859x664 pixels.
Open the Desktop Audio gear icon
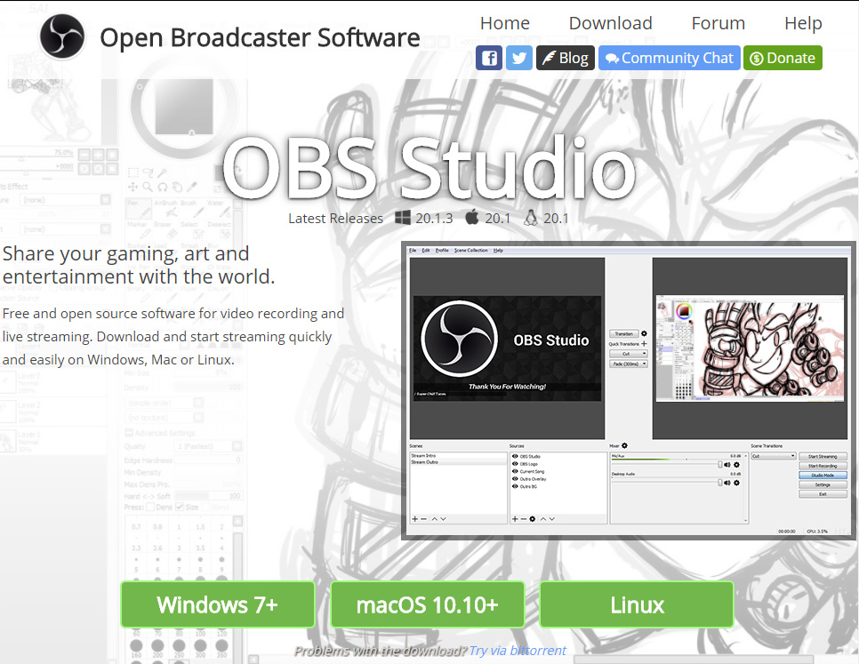(737, 483)
